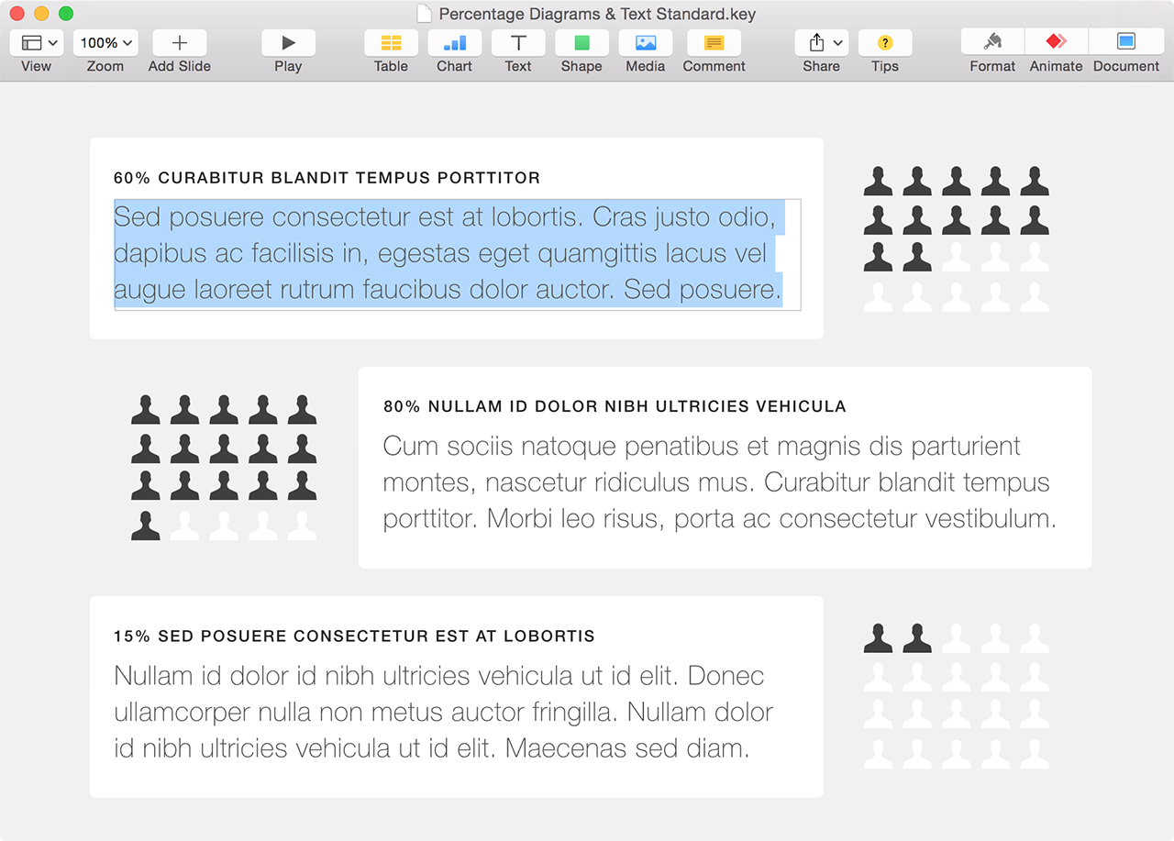This screenshot has height=841, width=1174.
Task: Open the 100% Zoom dropdown
Action: tap(105, 43)
